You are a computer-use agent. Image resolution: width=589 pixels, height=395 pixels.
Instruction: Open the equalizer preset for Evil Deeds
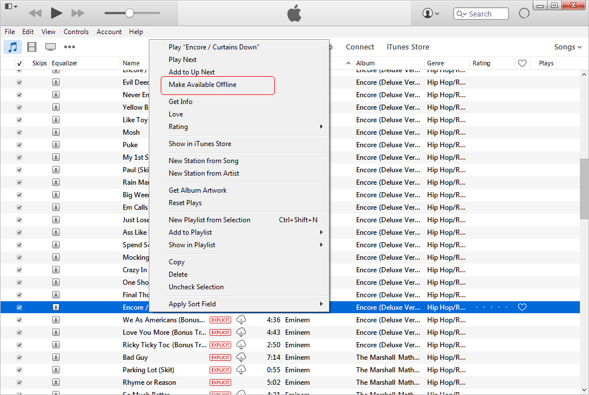click(x=56, y=82)
